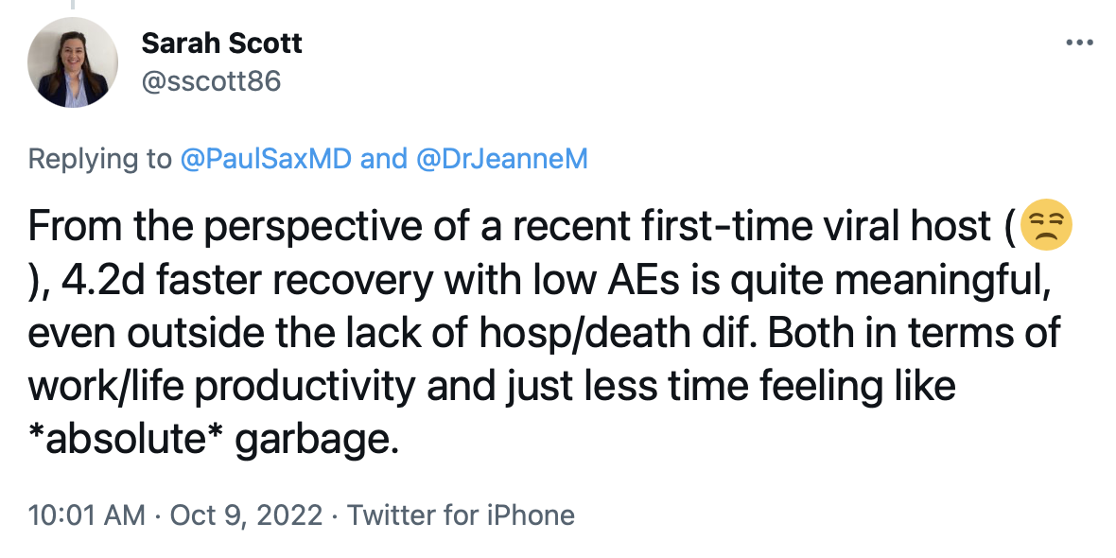
Task: Open the Sarah Scott display name link
Action: (221, 43)
